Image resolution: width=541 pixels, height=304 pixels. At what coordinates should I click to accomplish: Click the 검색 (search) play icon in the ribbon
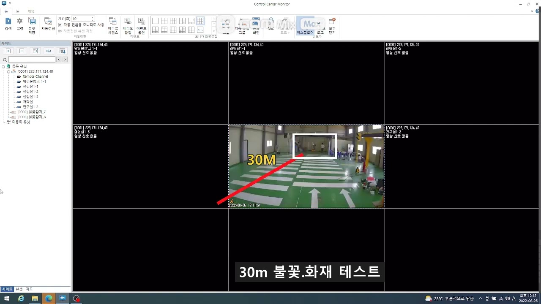click(x=8, y=24)
